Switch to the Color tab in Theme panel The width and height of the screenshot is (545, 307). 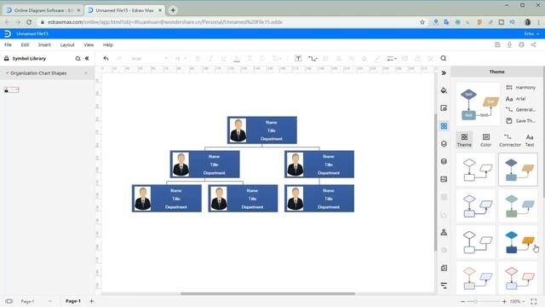click(x=486, y=140)
